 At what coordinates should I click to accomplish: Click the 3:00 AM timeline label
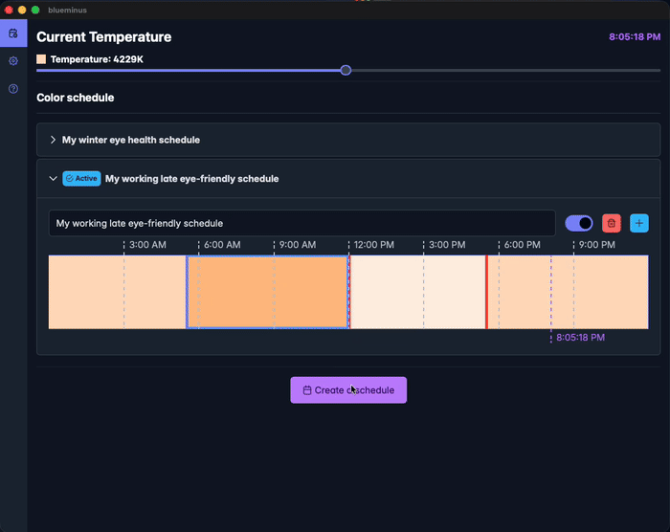[x=147, y=245]
